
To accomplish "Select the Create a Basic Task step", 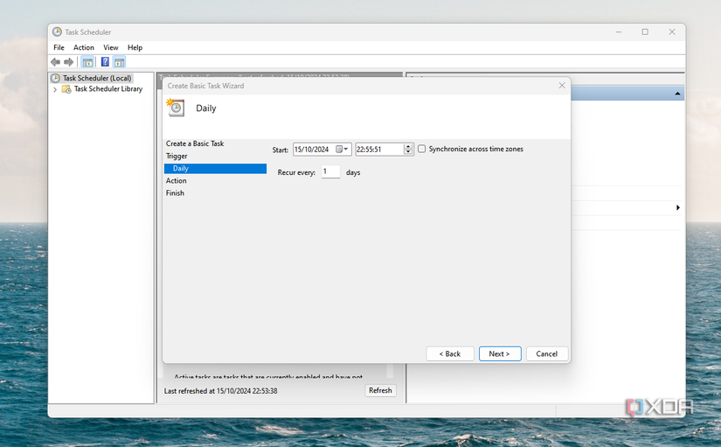I will tap(195, 143).
